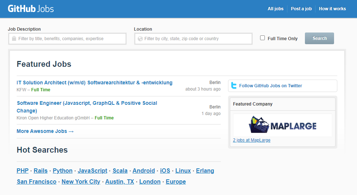Expand More Awesome Jobs link

tap(45, 131)
